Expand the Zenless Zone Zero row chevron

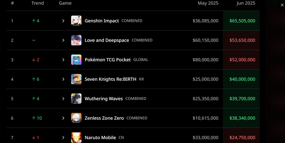click(63, 118)
